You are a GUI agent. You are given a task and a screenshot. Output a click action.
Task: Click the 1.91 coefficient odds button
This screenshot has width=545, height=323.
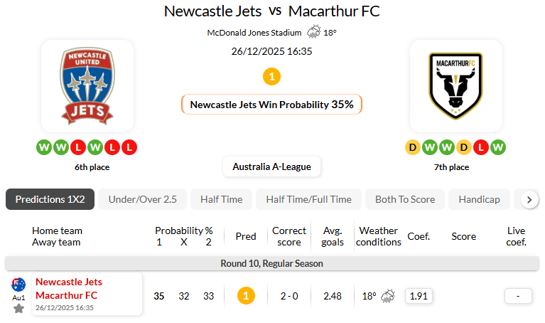tap(419, 296)
